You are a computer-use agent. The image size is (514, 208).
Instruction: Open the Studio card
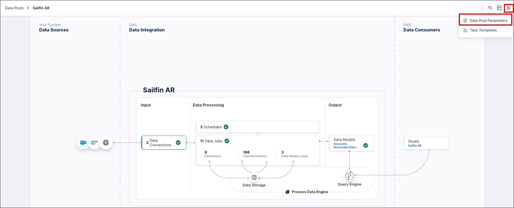pos(426,143)
